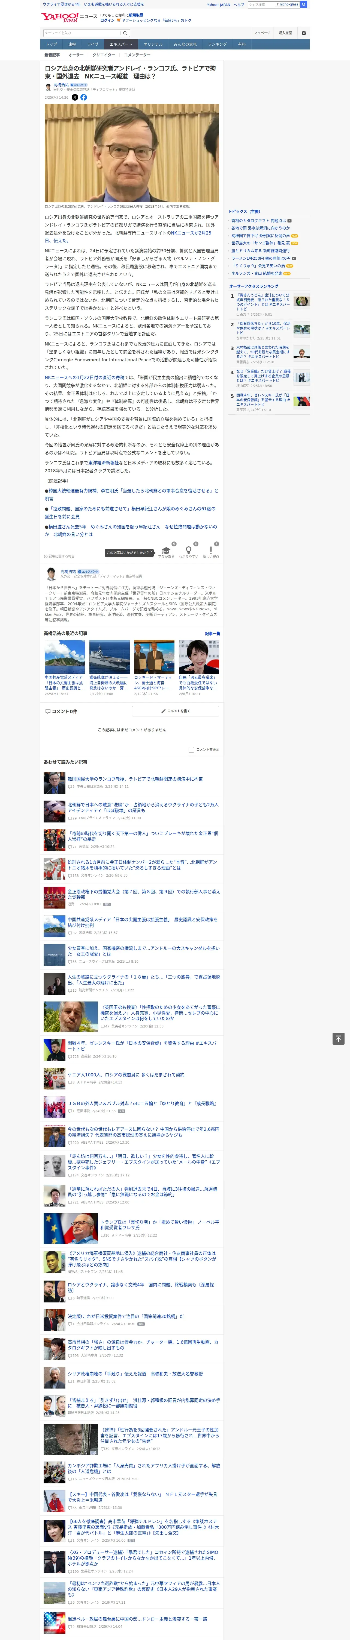Open the 有料 navigation tab
Screen dimensions: 350x1640
242,45
